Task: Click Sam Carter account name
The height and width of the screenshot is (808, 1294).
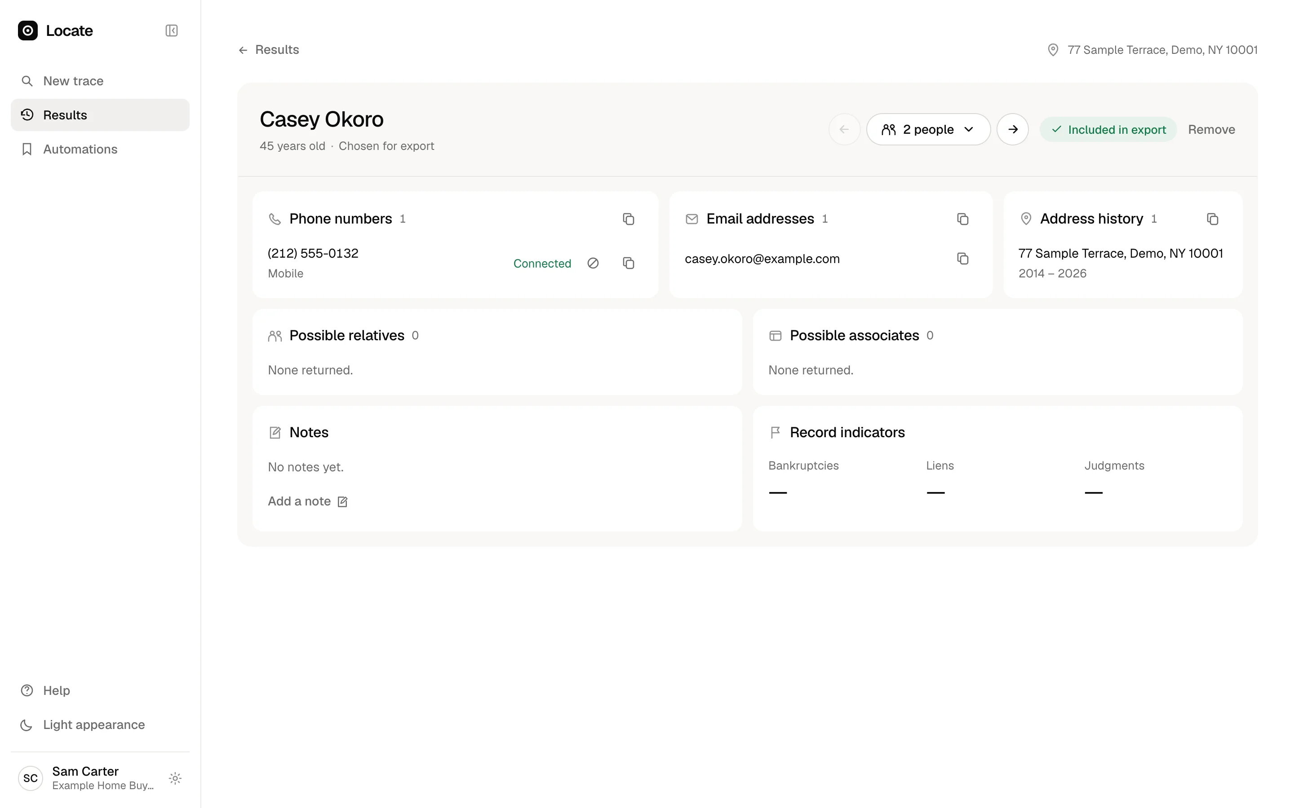Action: (85, 771)
